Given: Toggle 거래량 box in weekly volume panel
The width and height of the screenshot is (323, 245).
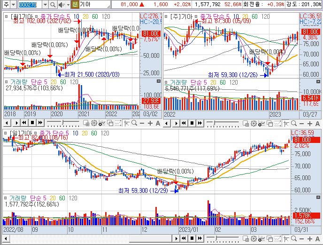Looking at the screenshot, I should [x=166, y=82].
